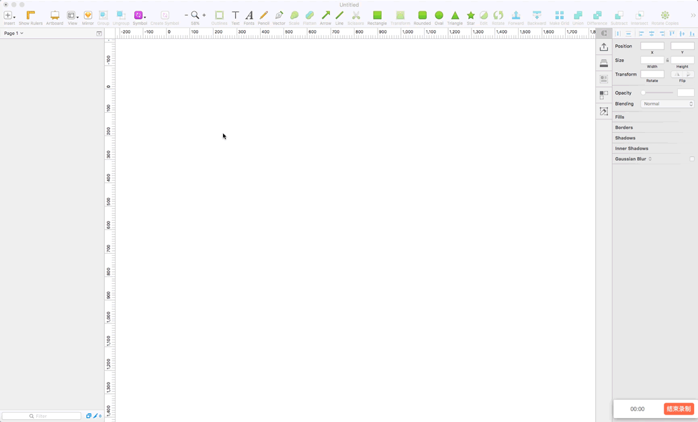Click the align top edges icon
Viewport: 698px width, 422px height.
(x=672, y=34)
